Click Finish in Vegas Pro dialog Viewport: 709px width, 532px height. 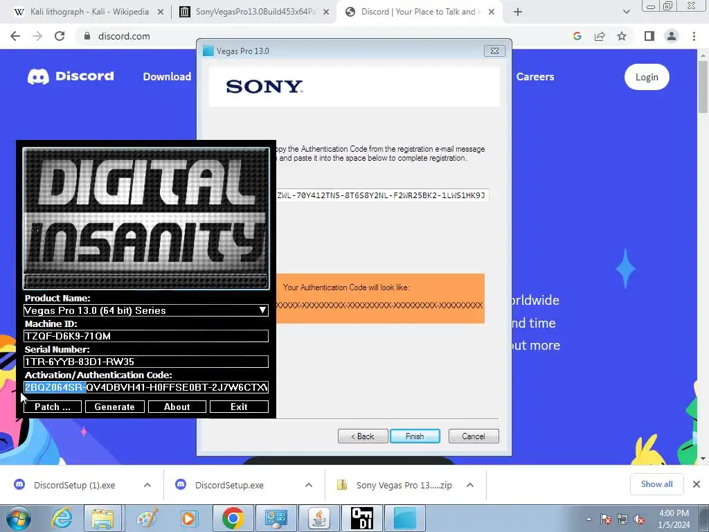[415, 436]
